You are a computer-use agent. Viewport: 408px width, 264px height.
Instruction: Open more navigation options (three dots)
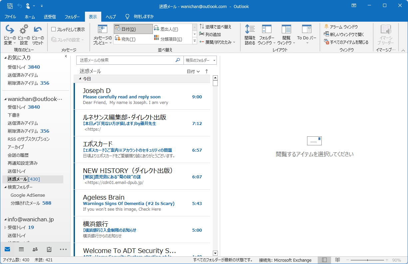tap(63, 249)
